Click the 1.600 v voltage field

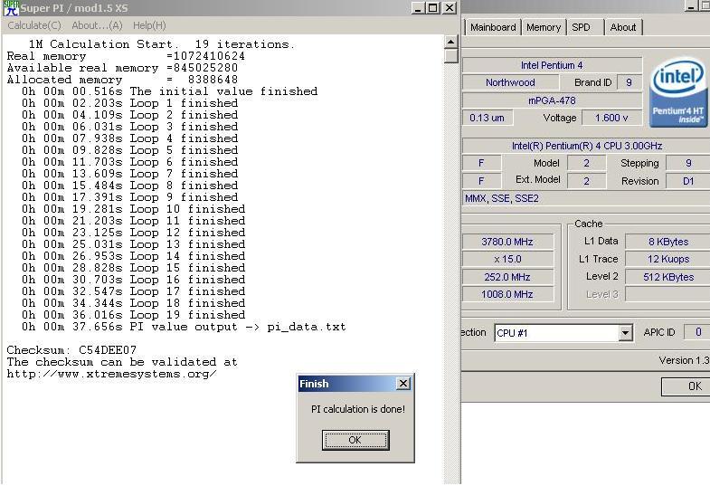pyautogui.click(x=611, y=118)
